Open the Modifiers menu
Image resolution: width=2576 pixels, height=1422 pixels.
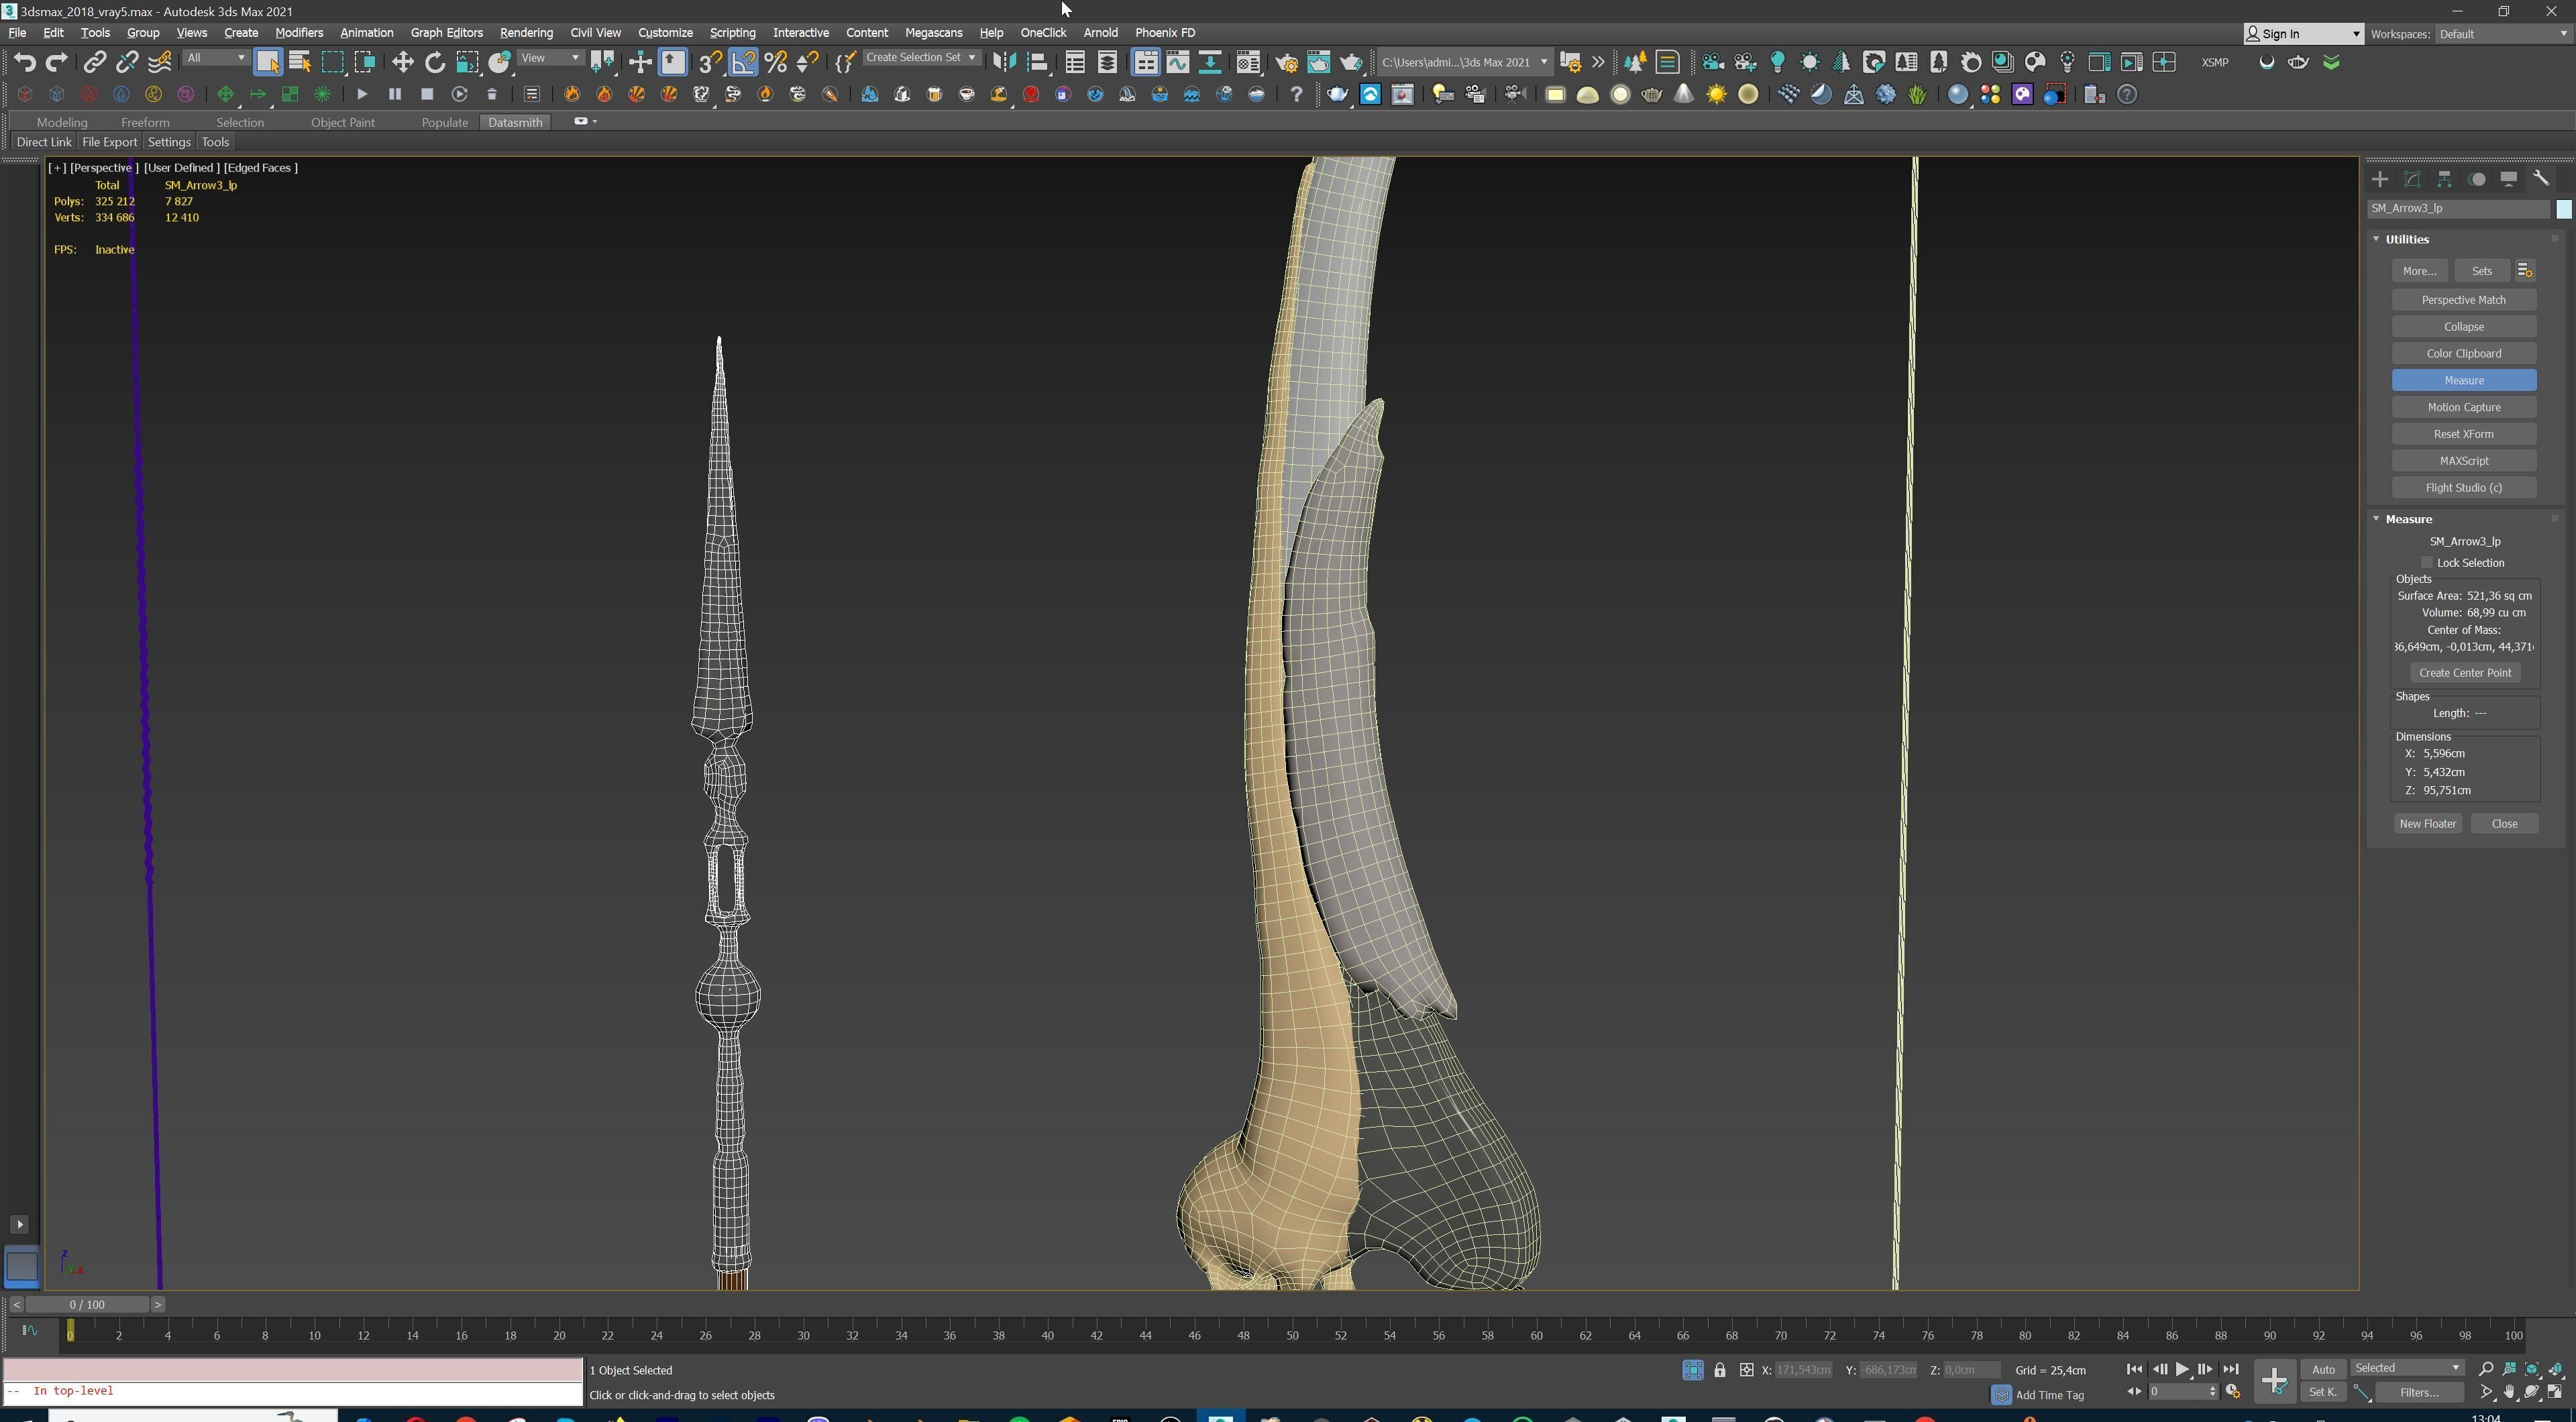pyautogui.click(x=298, y=32)
